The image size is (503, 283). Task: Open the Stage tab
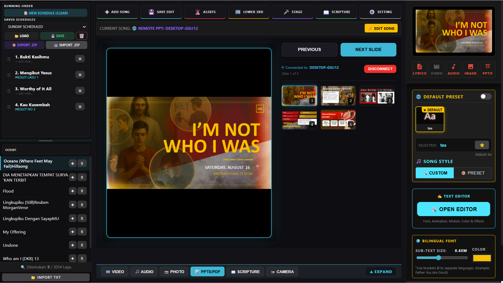293,12
